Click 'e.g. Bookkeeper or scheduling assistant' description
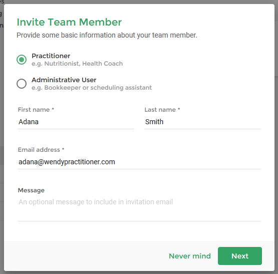Image resolution: width=278 pixels, height=274 pixels. point(92,88)
